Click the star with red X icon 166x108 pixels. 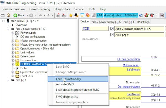click(88, 15)
